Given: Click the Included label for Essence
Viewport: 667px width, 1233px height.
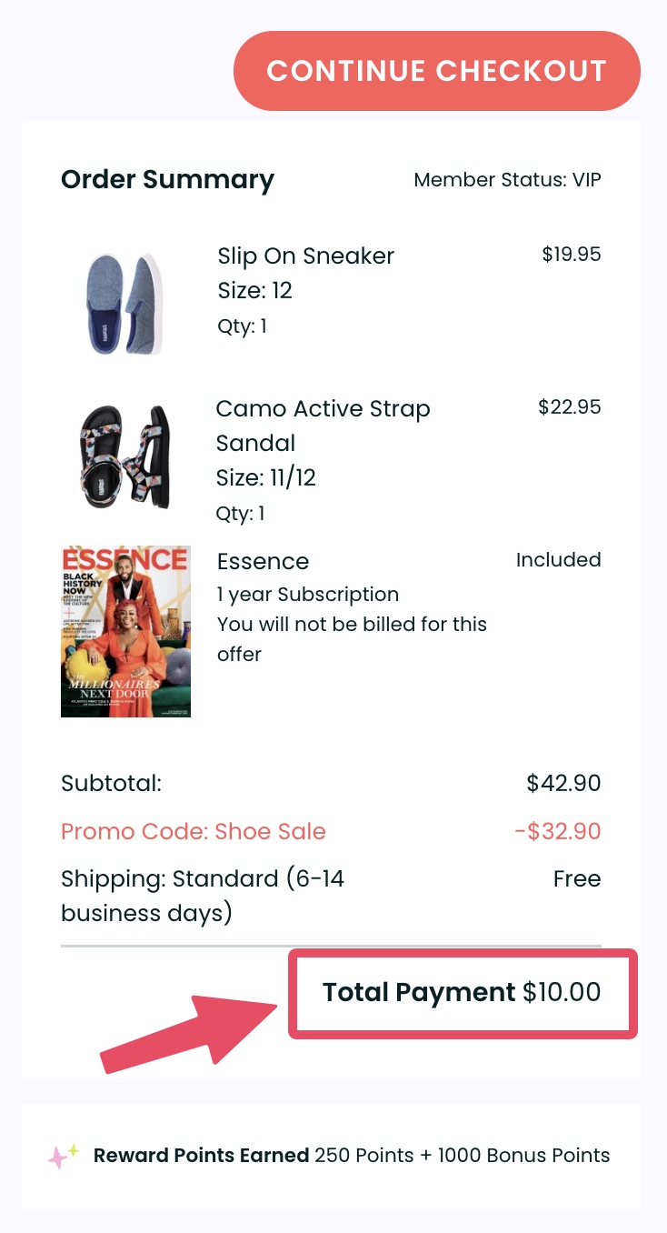Looking at the screenshot, I should point(558,560).
